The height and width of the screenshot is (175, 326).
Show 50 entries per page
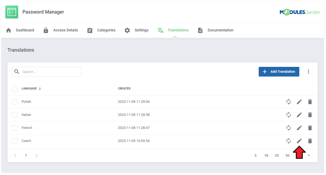tap(288, 156)
